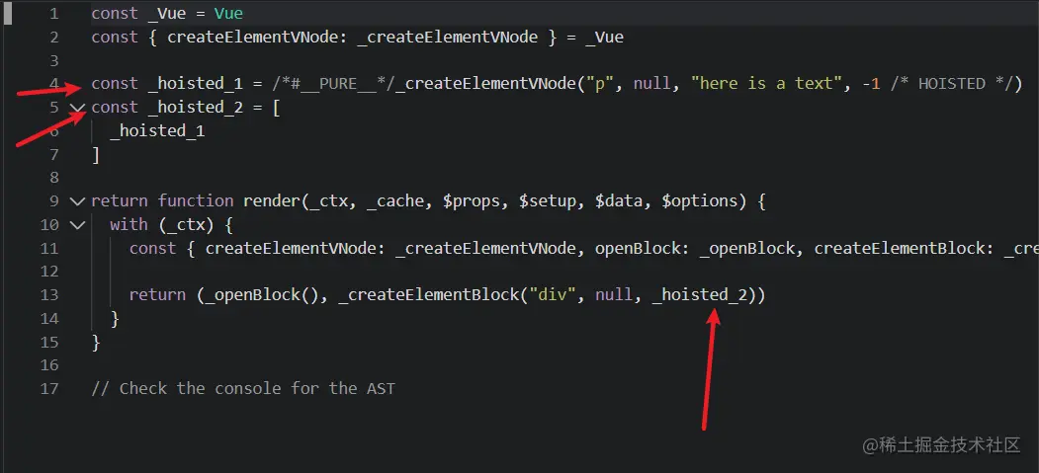Collapse the with (_ctx) block fold on line 10
Image resolution: width=1039 pixels, height=473 pixels.
tap(77, 225)
